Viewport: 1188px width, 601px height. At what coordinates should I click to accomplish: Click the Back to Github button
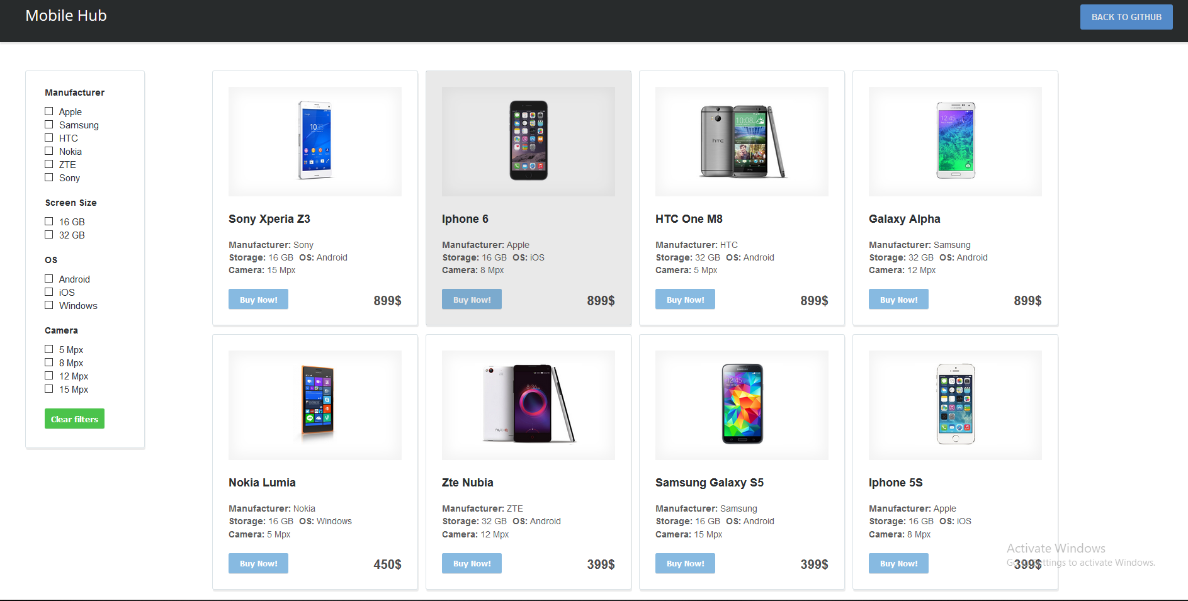tap(1126, 17)
